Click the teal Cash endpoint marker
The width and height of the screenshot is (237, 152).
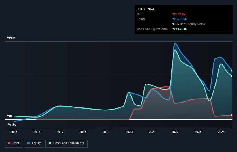(232, 76)
